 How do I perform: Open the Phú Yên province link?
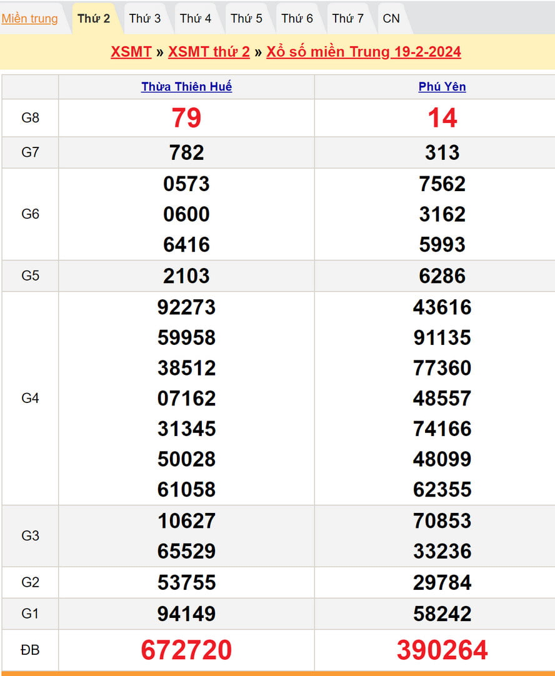pos(442,87)
